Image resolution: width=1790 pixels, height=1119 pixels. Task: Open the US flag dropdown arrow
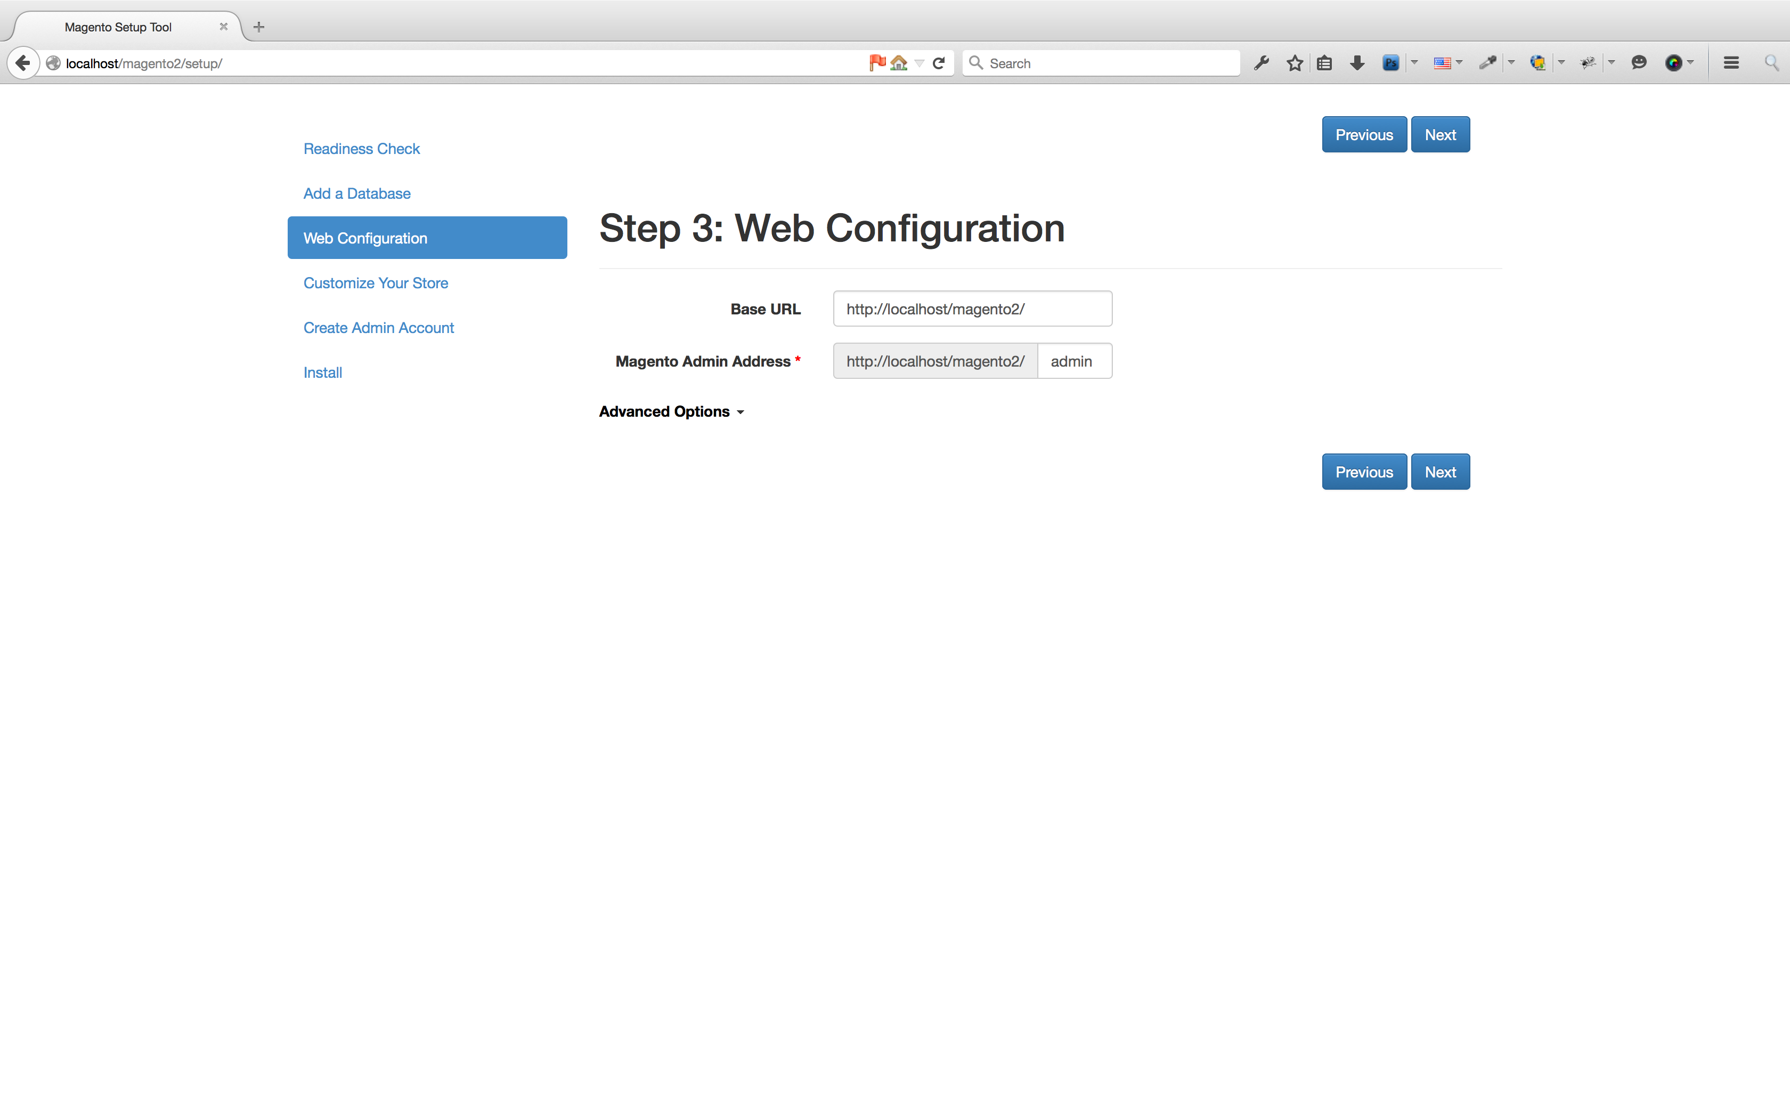tap(1459, 63)
